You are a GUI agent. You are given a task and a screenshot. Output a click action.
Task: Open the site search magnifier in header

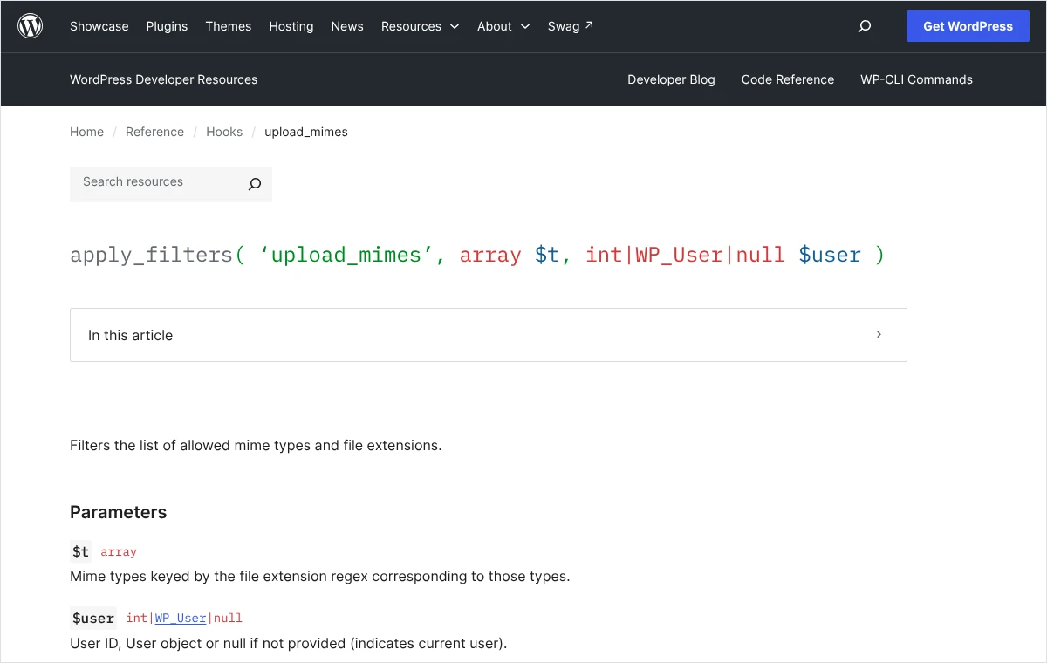pyautogui.click(x=865, y=26)
